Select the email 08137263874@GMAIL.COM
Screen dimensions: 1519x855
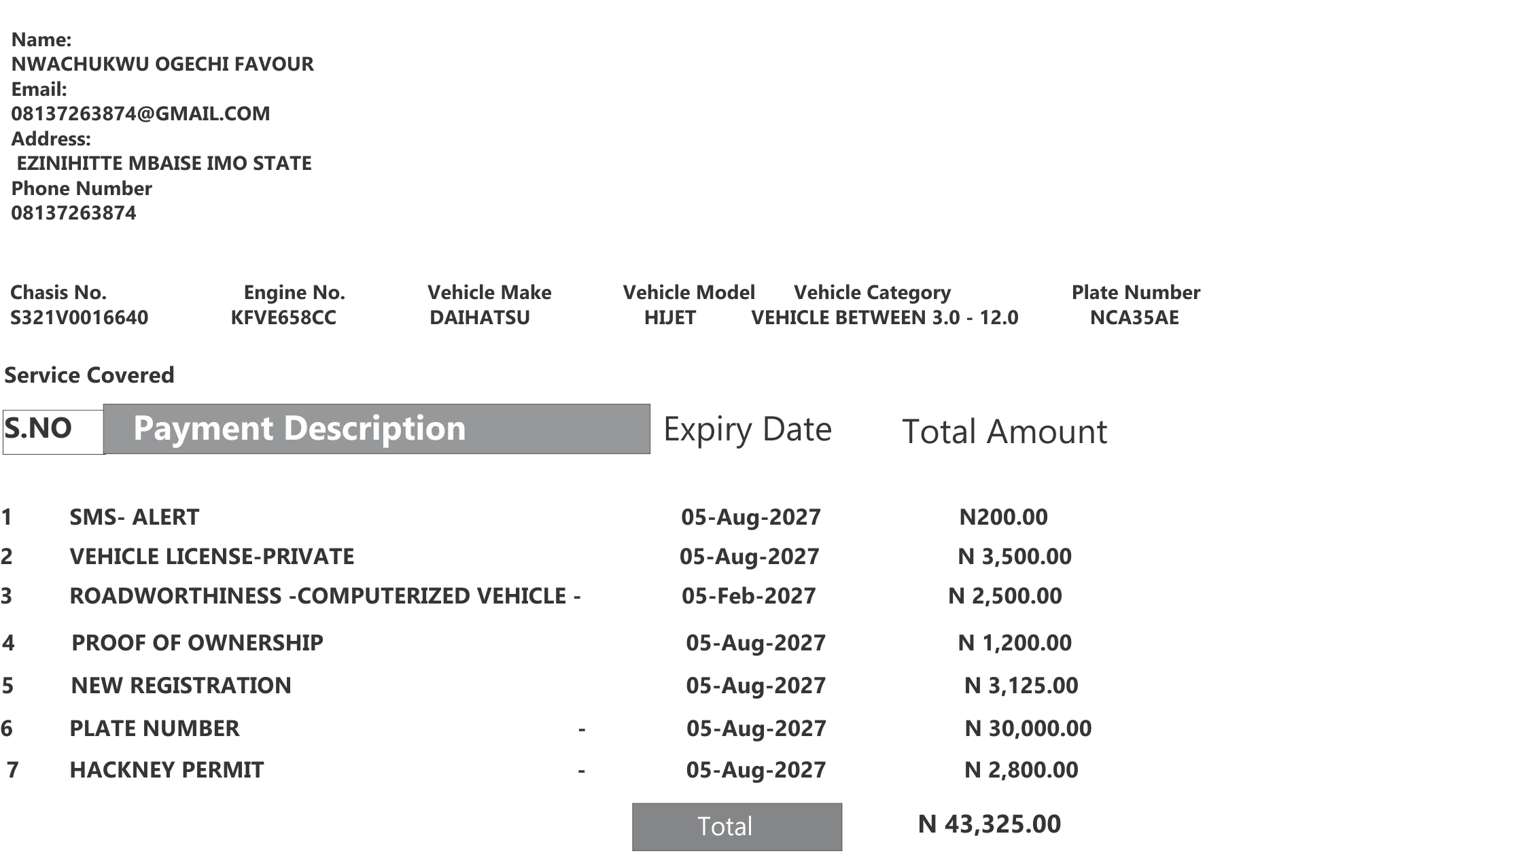click(141, 114)
